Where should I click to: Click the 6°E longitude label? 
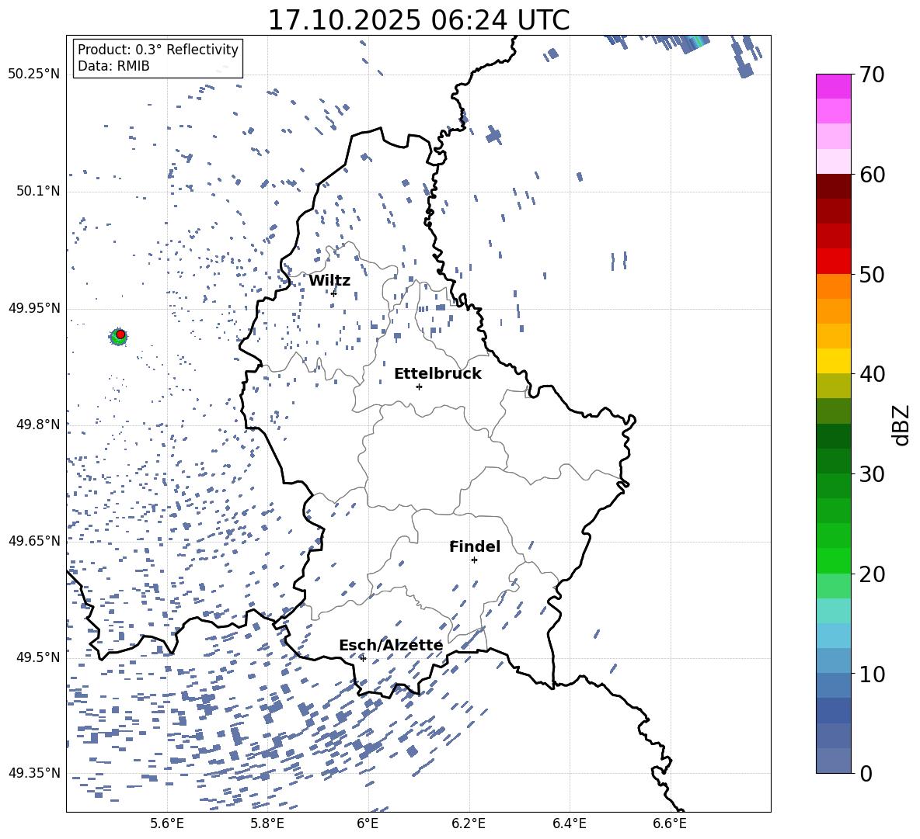(368, 823)
